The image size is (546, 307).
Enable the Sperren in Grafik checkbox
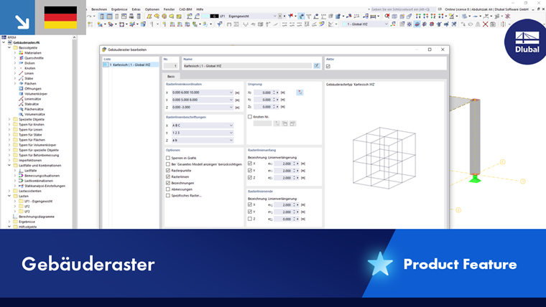[168, 158]
